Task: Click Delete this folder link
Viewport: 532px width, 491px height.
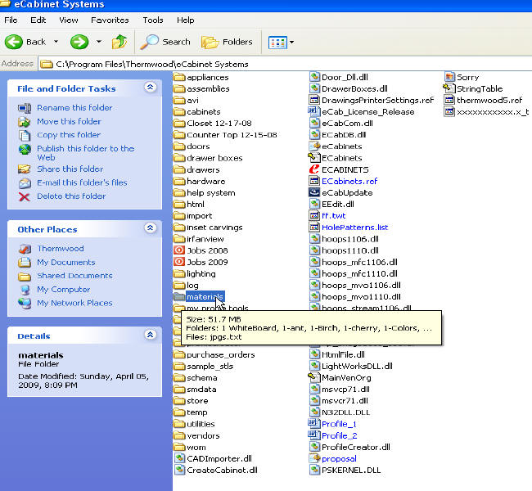Action: pyautogui.click(x=71, y=196)
